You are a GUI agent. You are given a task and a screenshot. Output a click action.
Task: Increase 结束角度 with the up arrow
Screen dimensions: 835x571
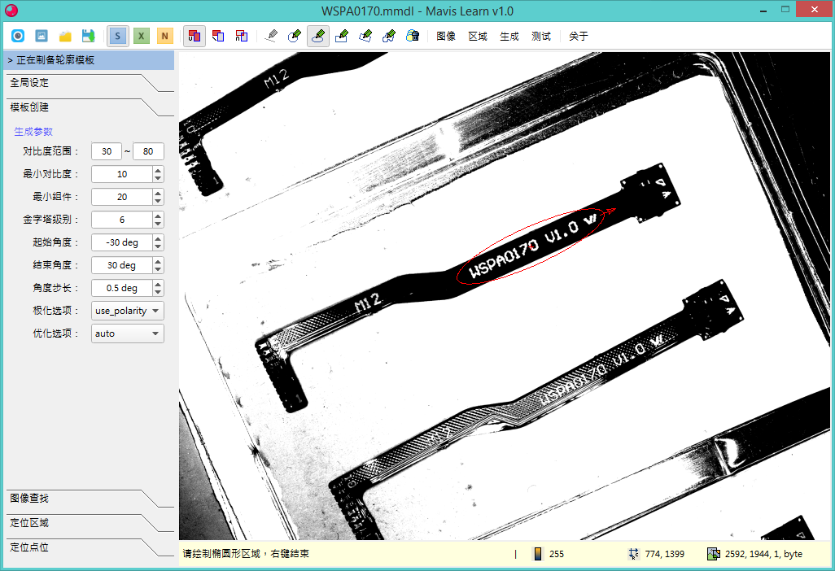tap(158, 262)
